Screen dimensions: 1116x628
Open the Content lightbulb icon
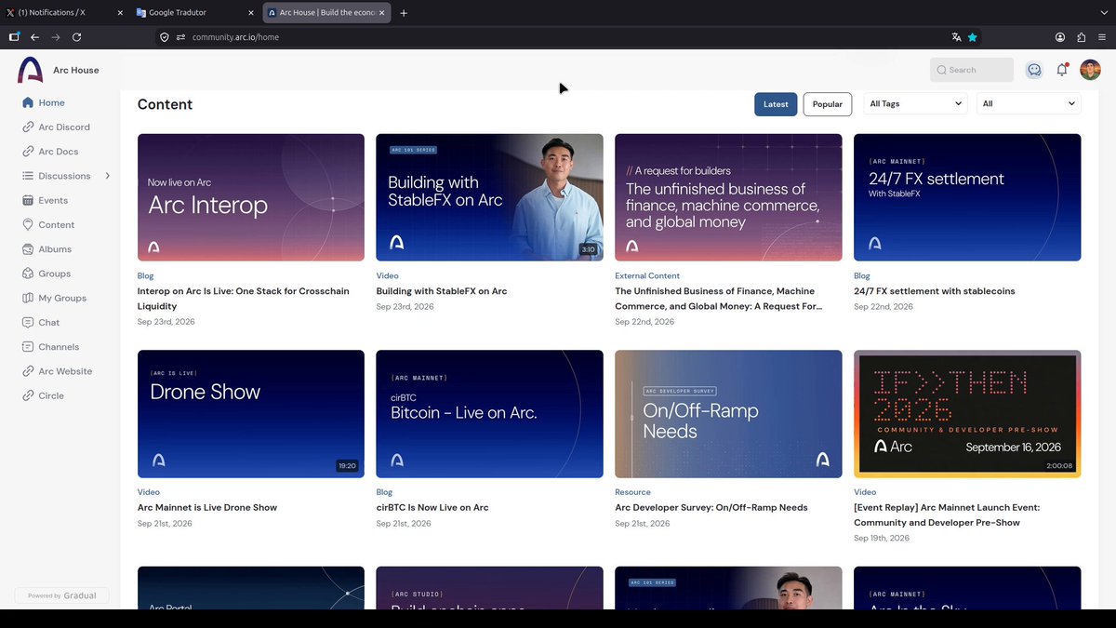pyautogui.click(x=28, y=224)
